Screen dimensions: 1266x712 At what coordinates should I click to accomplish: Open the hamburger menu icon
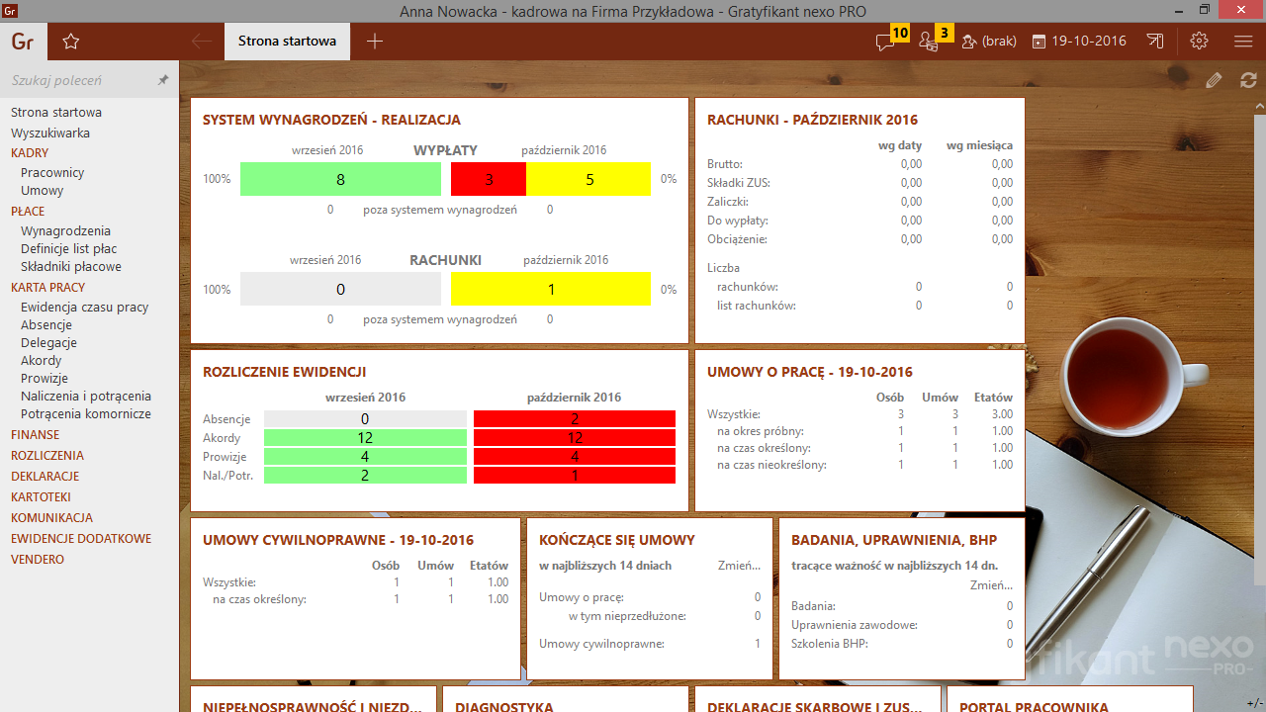(1243, 42)
